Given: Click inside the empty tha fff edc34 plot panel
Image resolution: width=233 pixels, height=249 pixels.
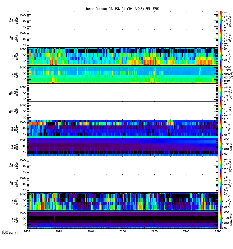Looking at the screenshot, I should [122, 20].
